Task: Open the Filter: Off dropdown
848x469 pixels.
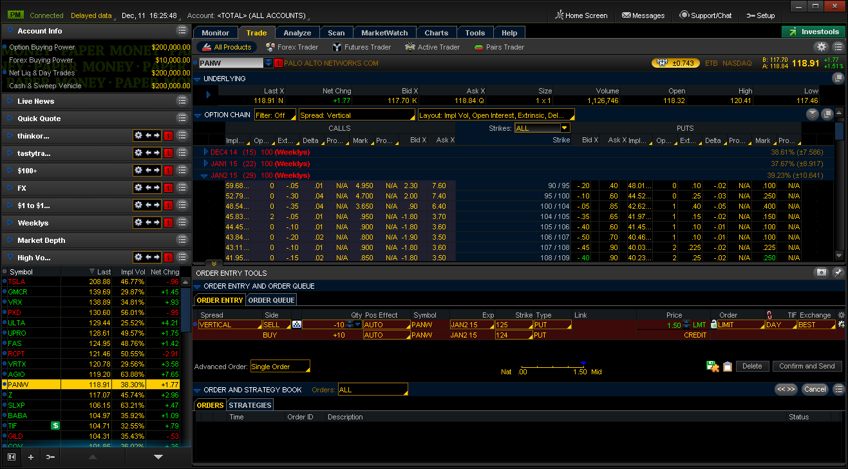Action: [x=275, y=115]
